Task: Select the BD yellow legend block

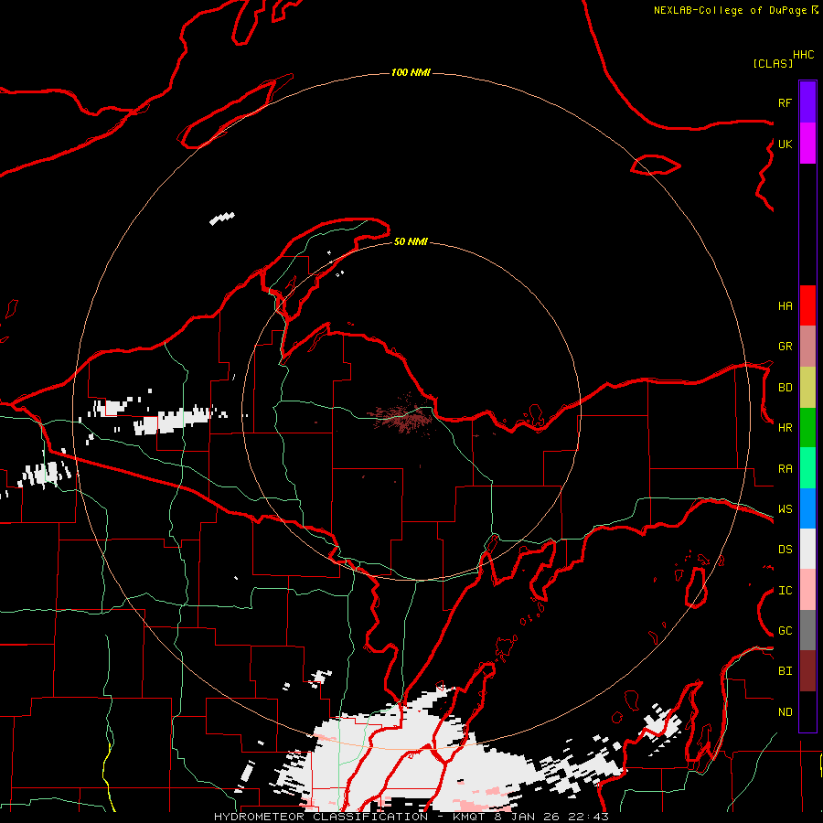Action: click(x=807, y=388)
